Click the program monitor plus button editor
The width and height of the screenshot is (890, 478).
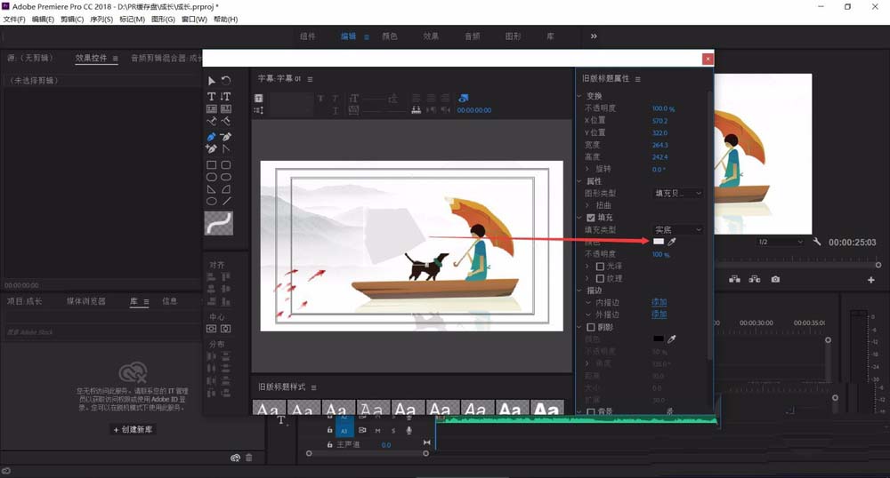point(871,280)
